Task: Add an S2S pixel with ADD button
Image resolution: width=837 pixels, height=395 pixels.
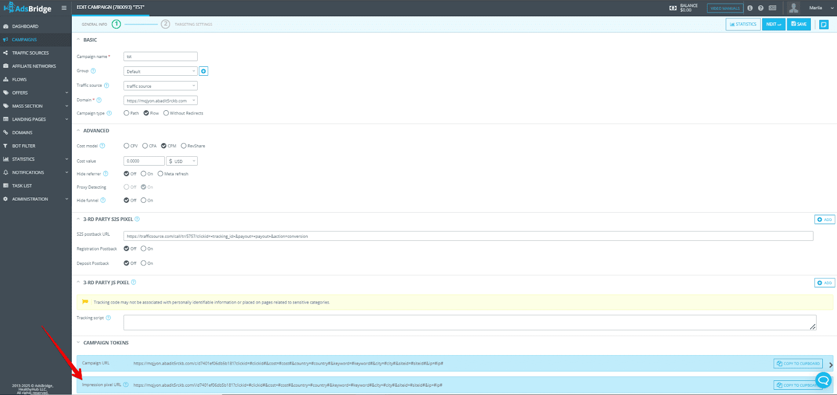Action: click(x=824, y=219)
